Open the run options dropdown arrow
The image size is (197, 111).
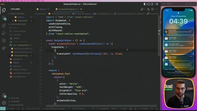point(145,9)
